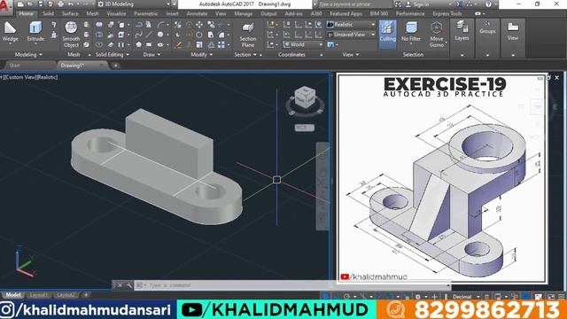Expand the Section panel

pos(245,55)
